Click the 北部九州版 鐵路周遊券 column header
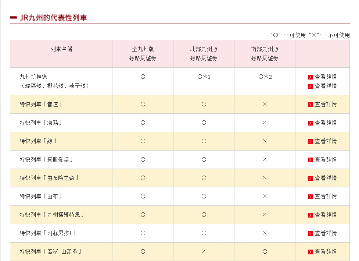 click(204, 54)
